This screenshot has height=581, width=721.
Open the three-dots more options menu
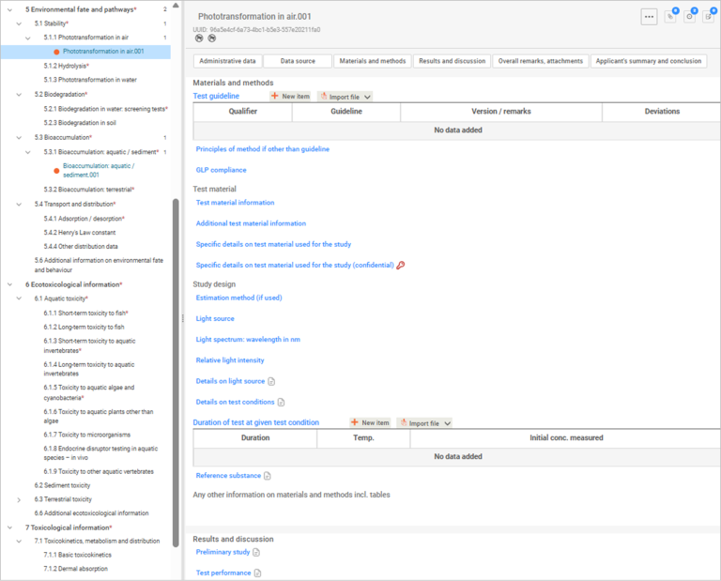click(x=649, y=17)
